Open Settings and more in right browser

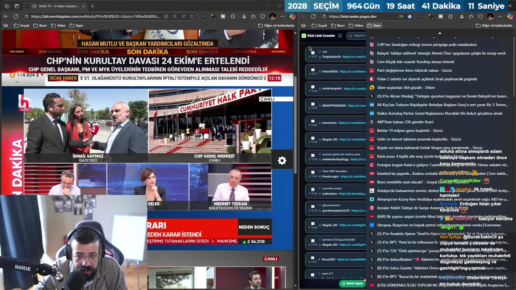(x=500, y=17)
